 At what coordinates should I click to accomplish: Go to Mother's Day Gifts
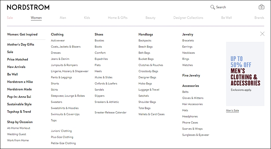click(x=21, y=44)
